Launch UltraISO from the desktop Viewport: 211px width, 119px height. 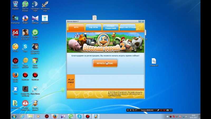pos(25,19)
